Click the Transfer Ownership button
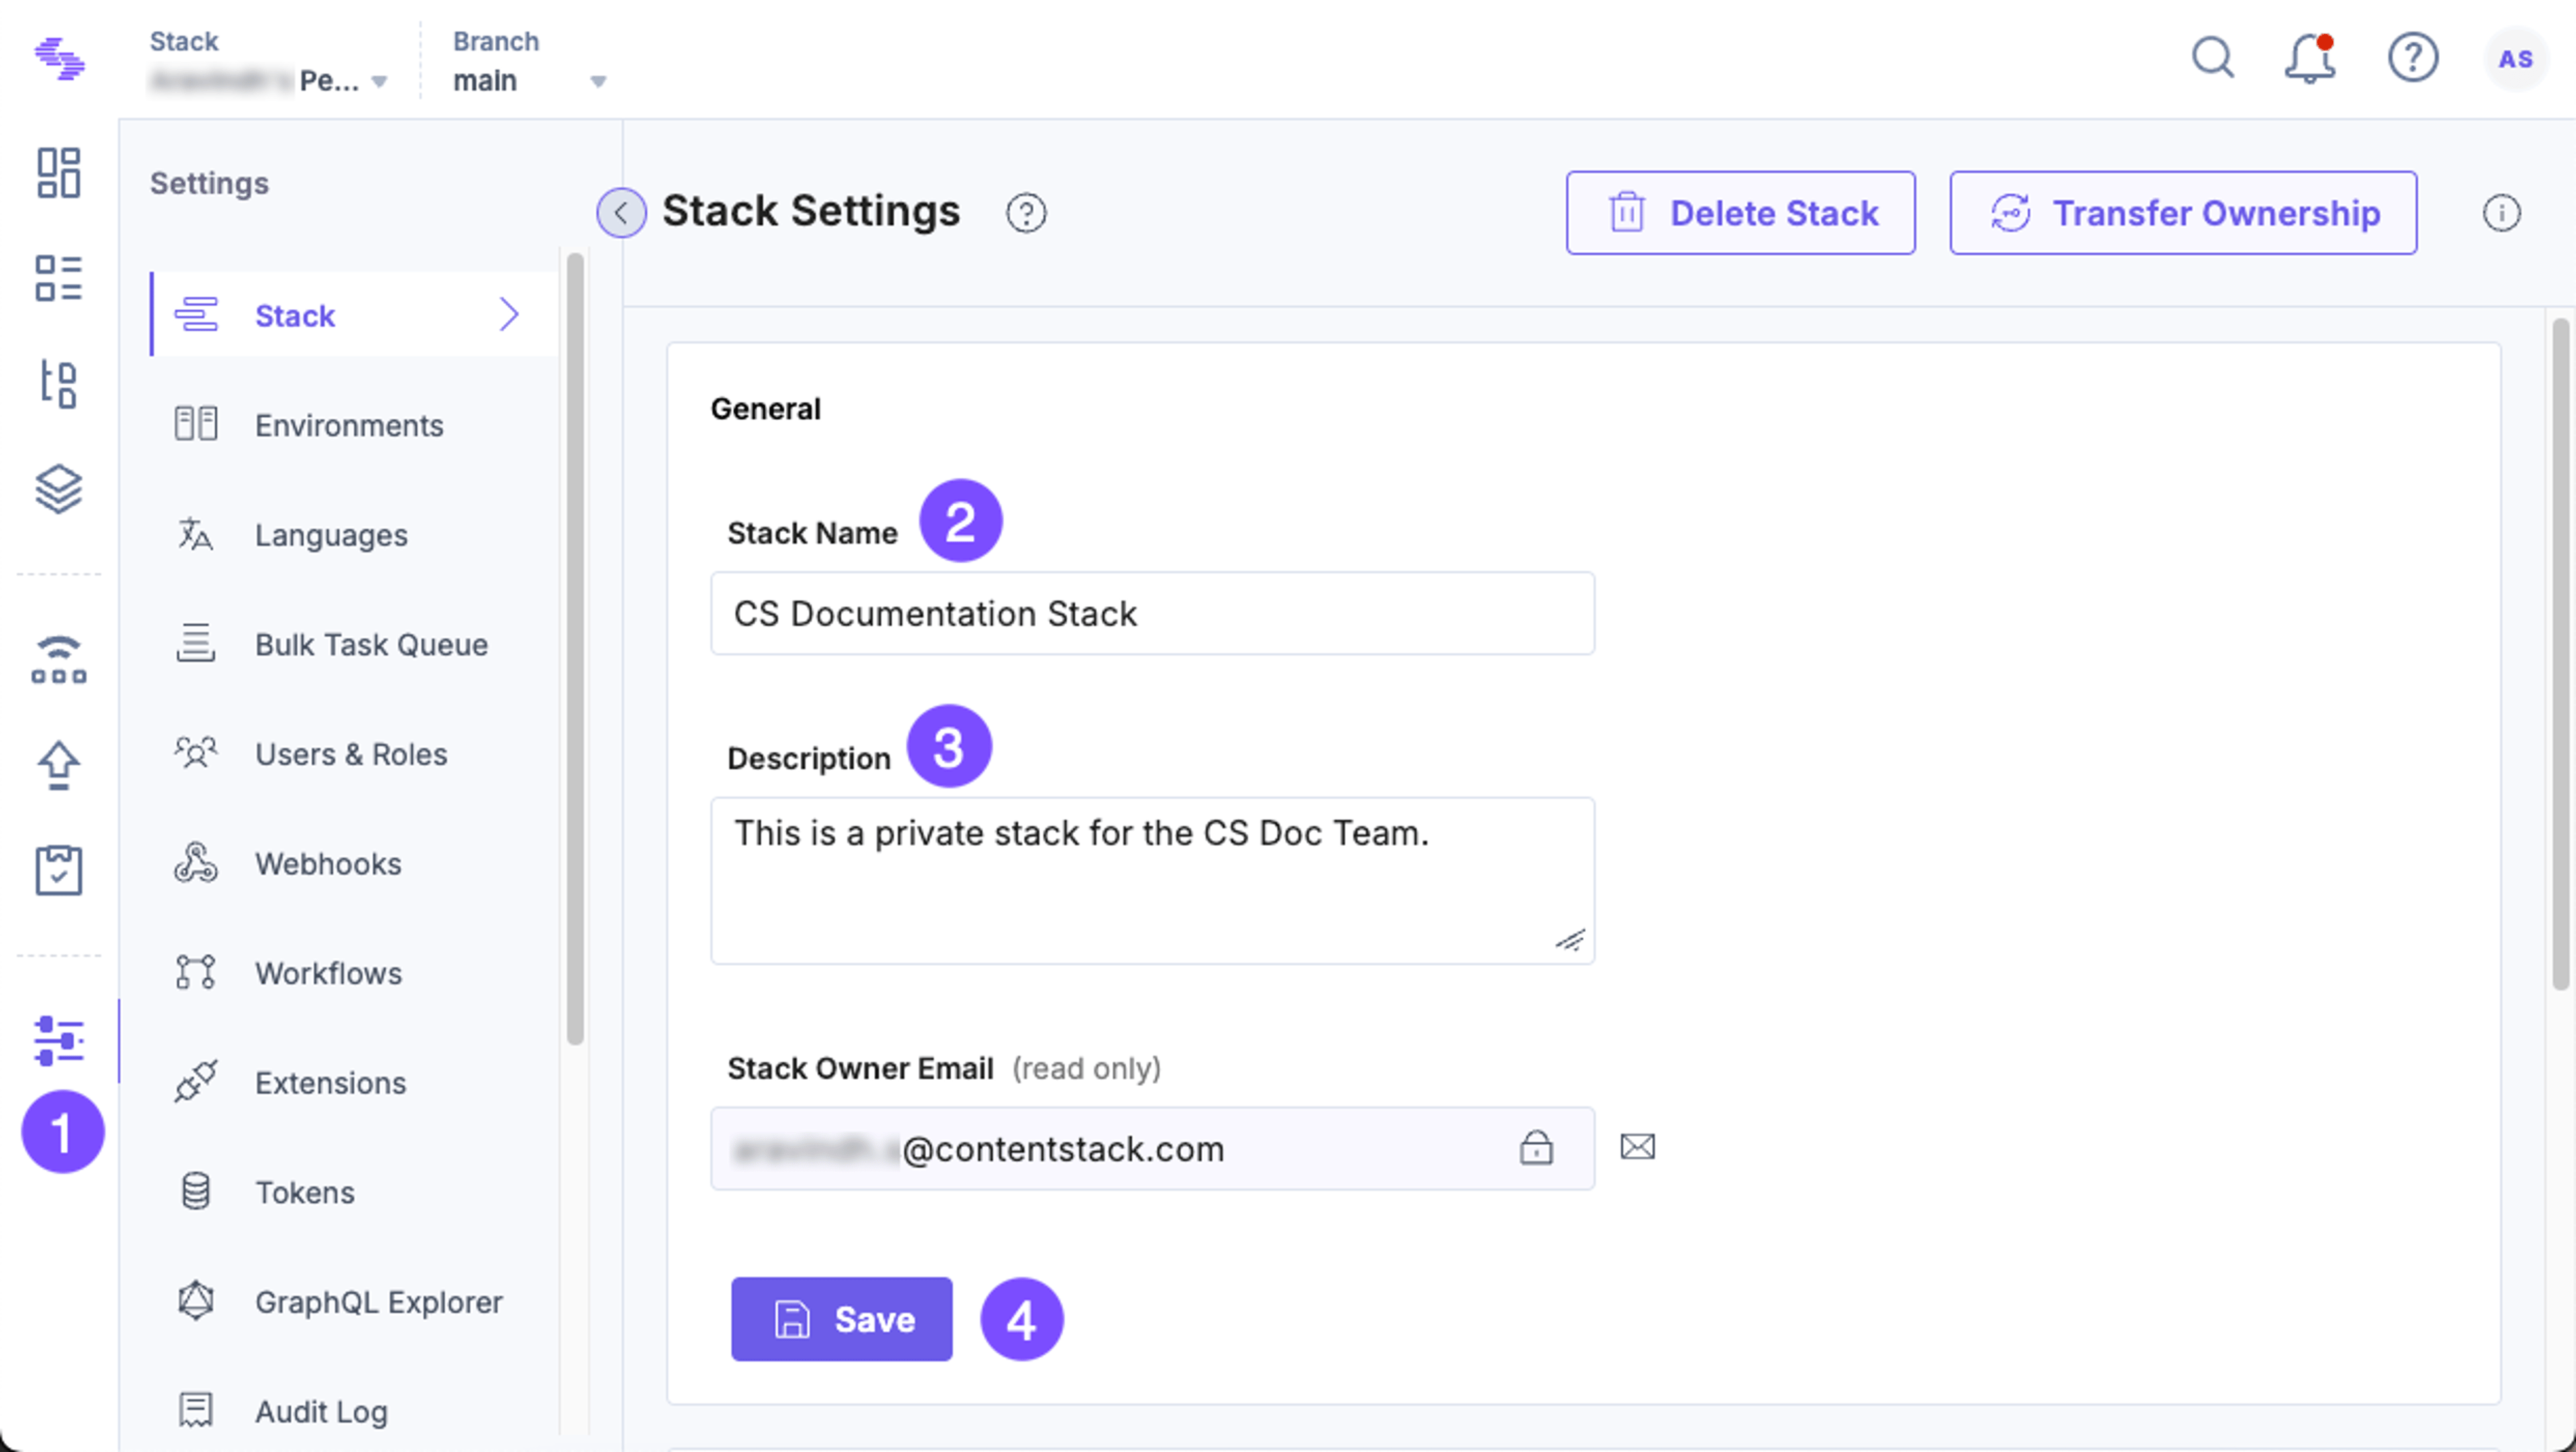Screen dimensions: 2576x1452 pos(2183,213)
